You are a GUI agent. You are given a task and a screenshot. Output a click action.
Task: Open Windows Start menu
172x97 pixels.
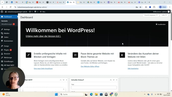(56, 94)
